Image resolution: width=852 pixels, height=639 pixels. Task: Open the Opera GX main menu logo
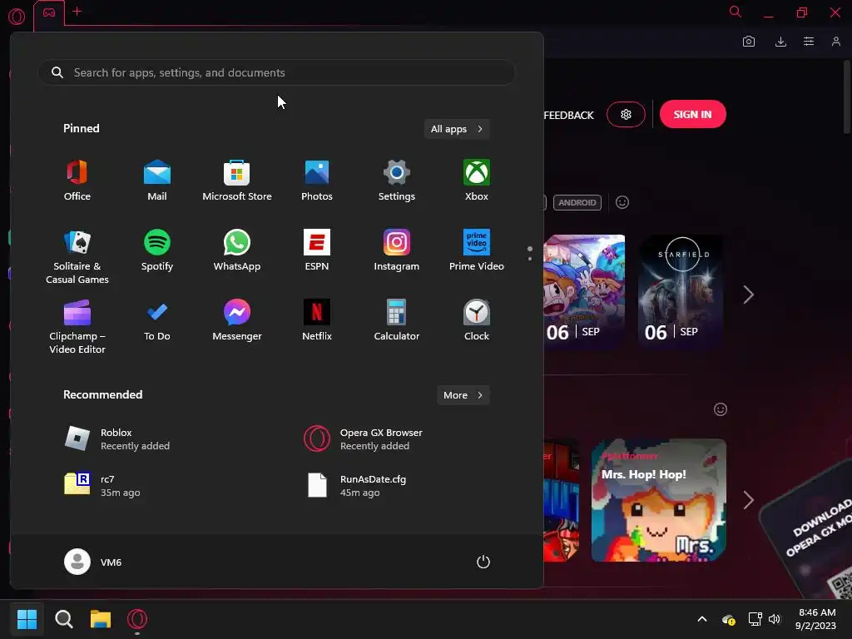click(17, 17)
